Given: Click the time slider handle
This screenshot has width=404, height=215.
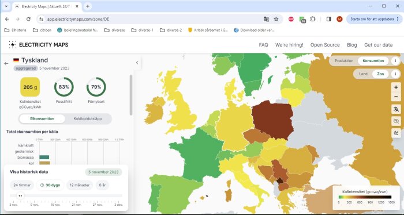Looking at the screenshot, I should [x=20, y=195].
